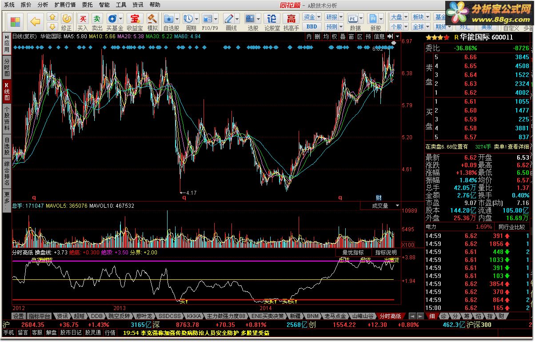Go back with the yellow left arrow
535x342 pixels.
click(x=35, y=21)
